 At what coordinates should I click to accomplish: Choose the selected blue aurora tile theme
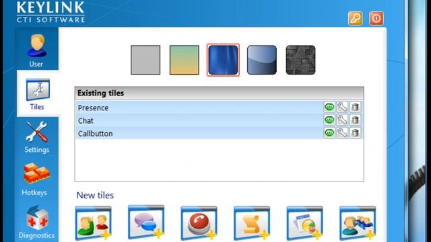pos(223,60)
